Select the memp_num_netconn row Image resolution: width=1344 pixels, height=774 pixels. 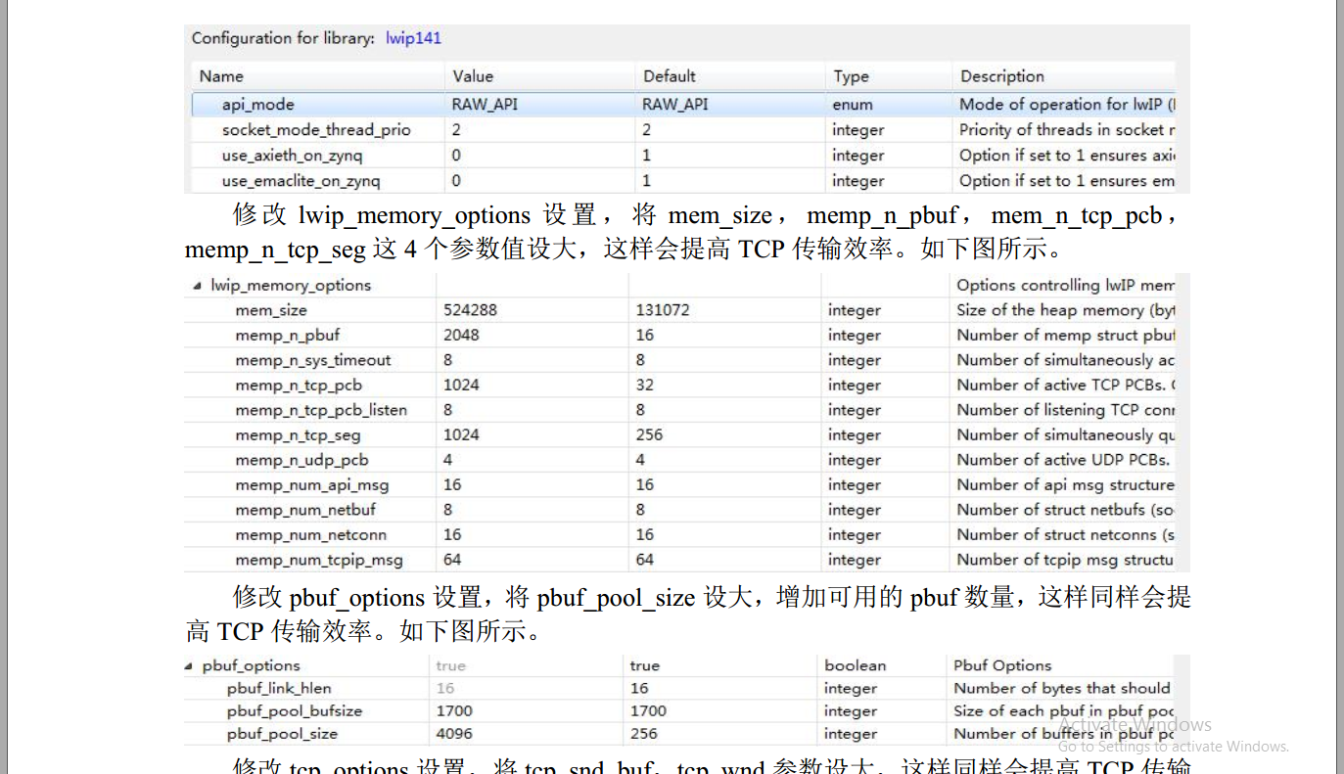coord(310,535)
